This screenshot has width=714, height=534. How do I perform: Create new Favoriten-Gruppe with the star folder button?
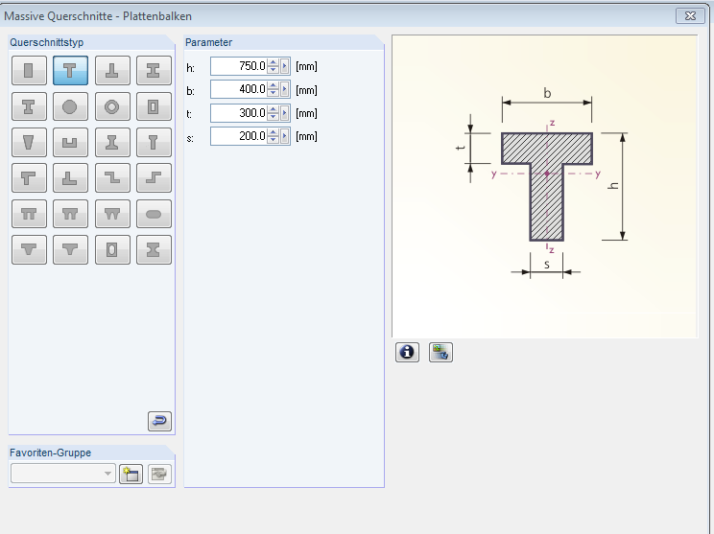(x=131, y=474)
